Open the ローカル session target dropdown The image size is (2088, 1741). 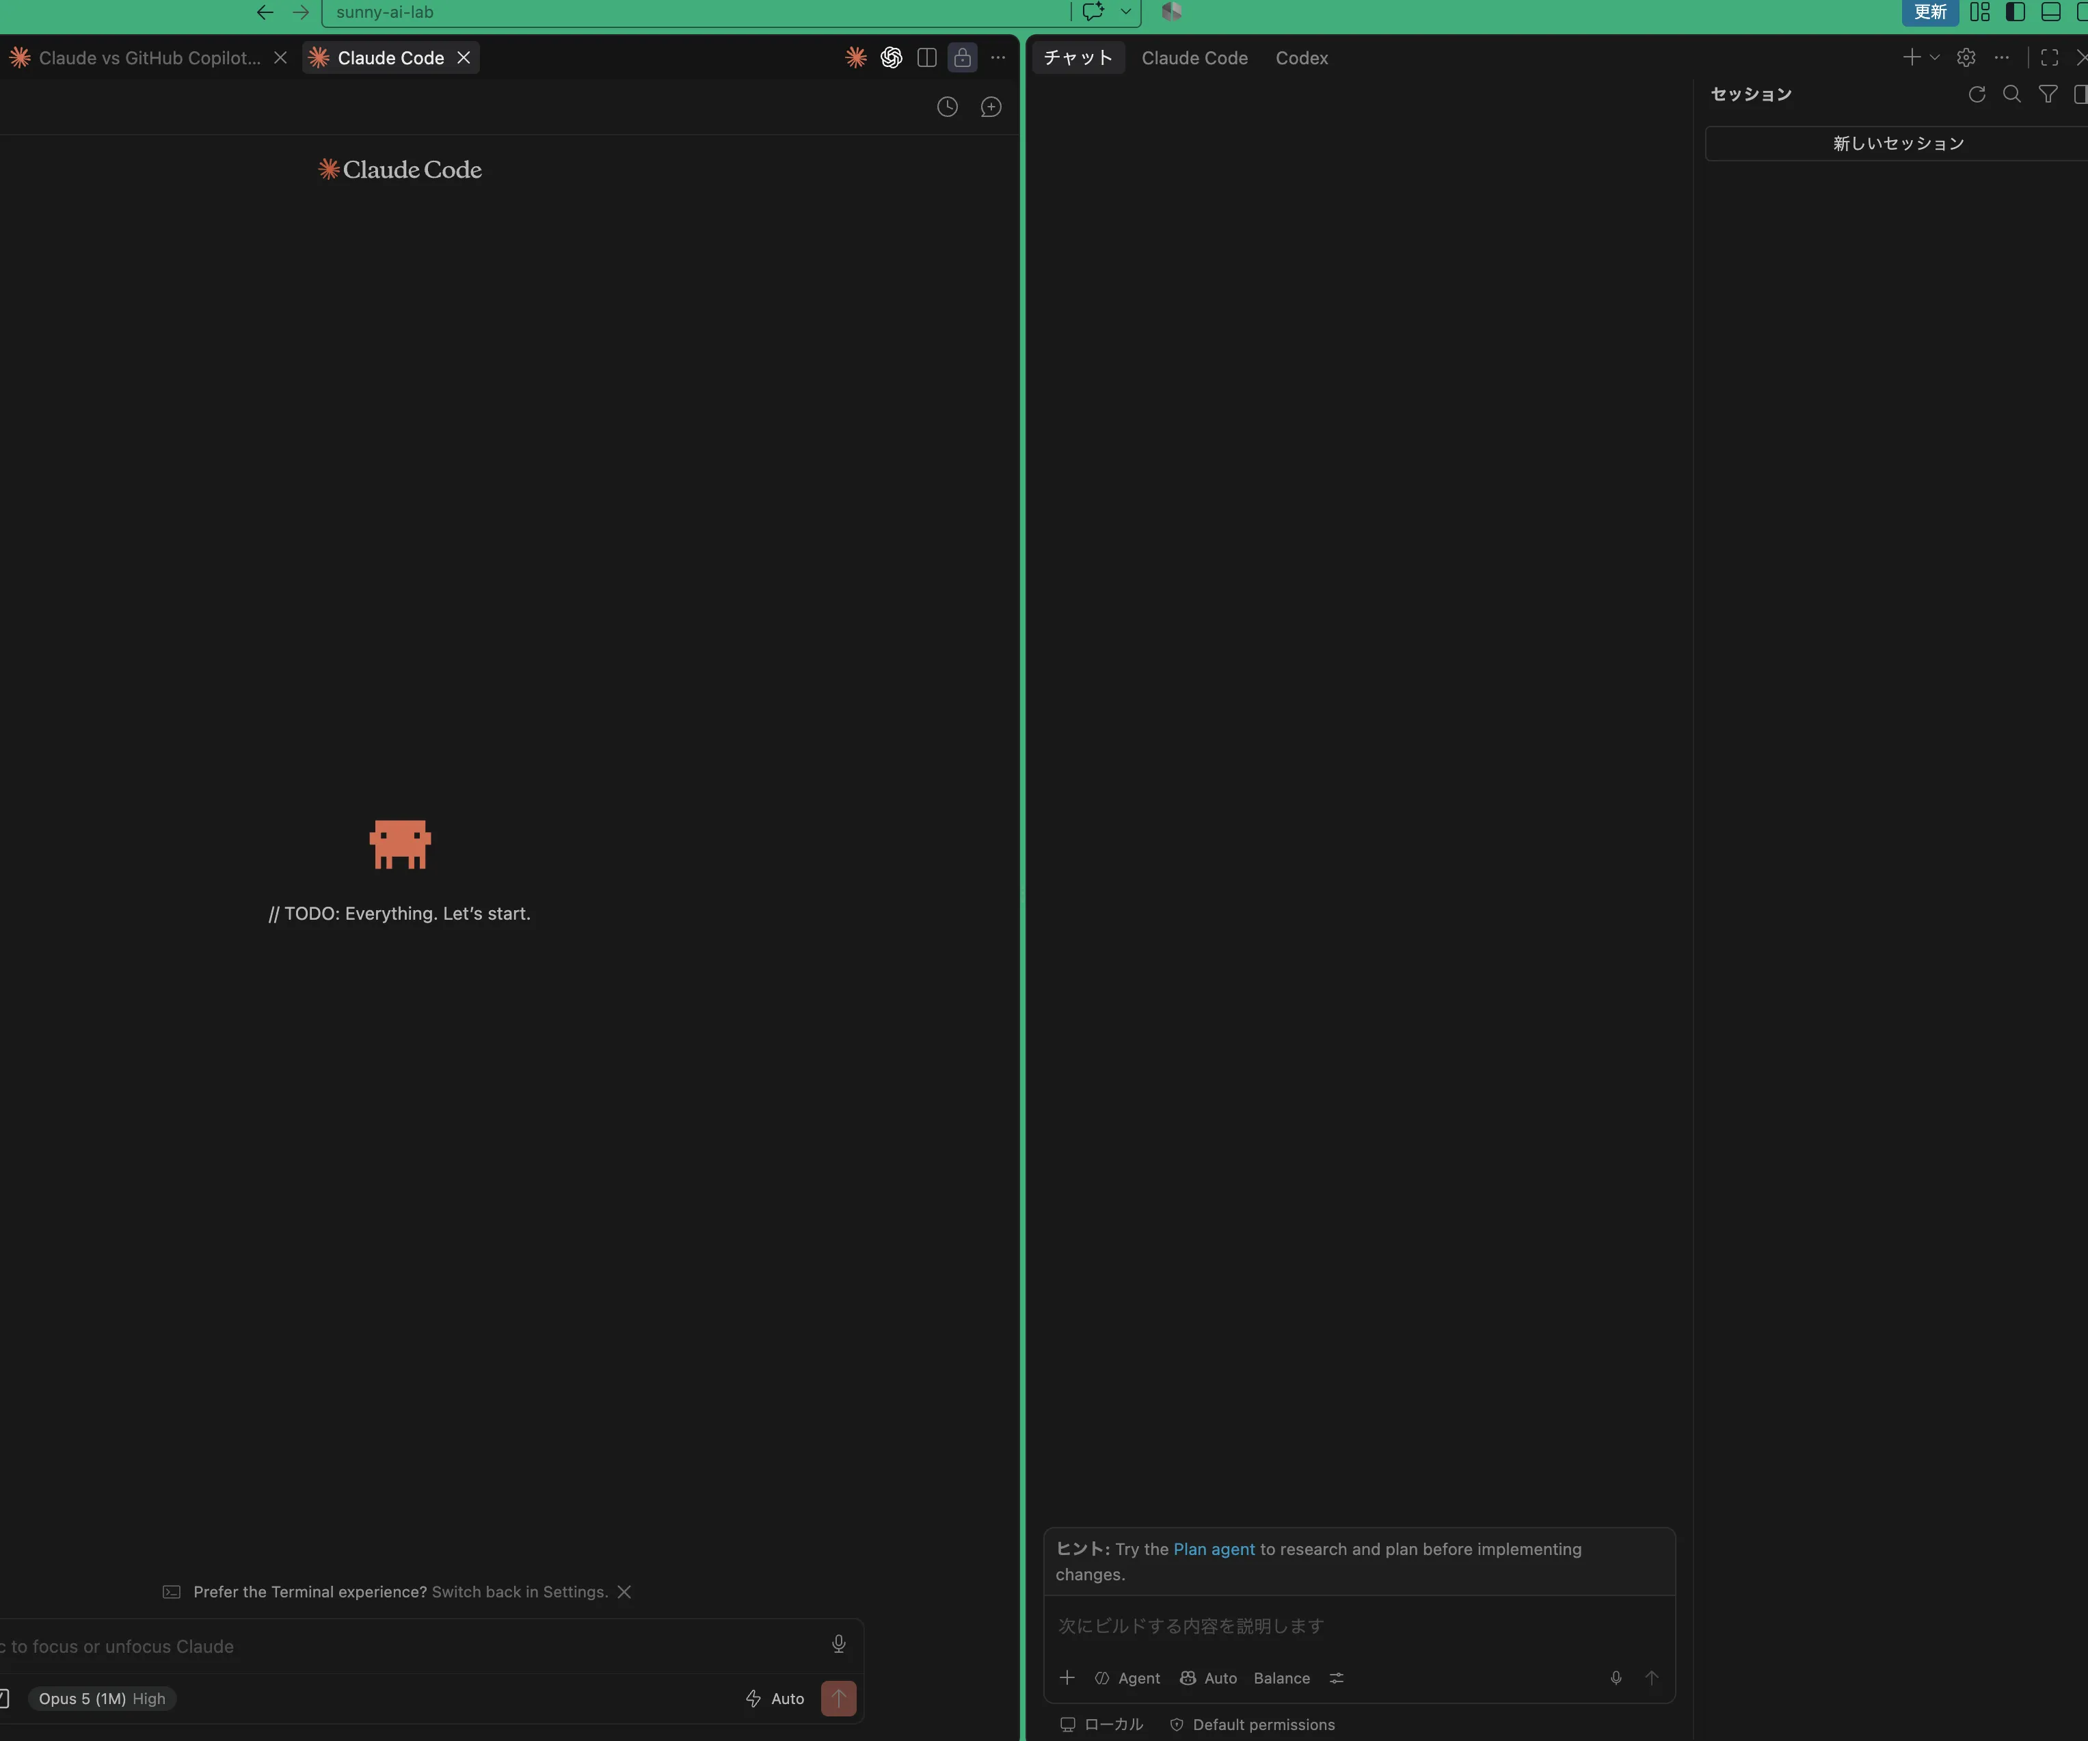point(1101,1724)
